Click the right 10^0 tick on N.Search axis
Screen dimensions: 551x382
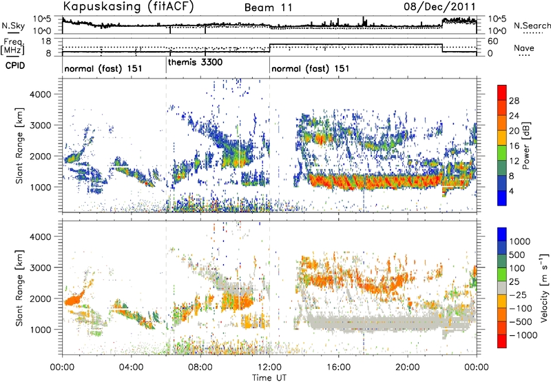(x=497, y=30)
